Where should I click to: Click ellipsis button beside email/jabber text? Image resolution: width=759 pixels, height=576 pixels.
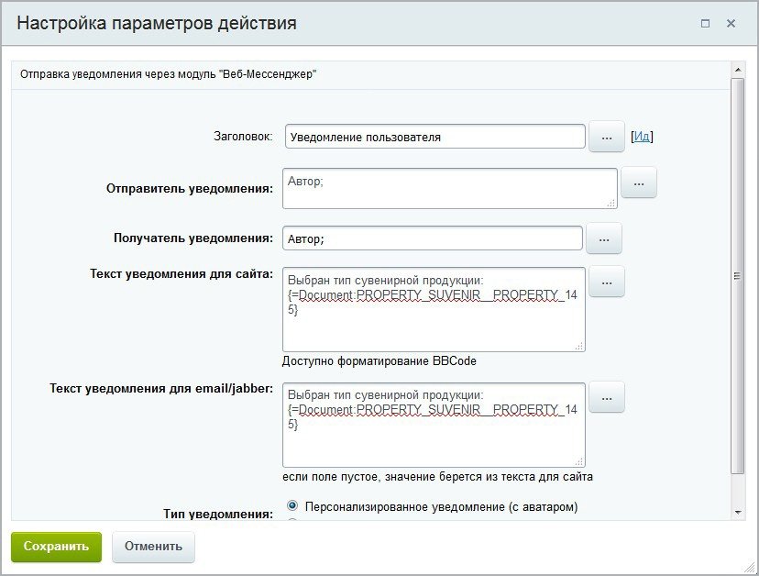click(606, 397)
